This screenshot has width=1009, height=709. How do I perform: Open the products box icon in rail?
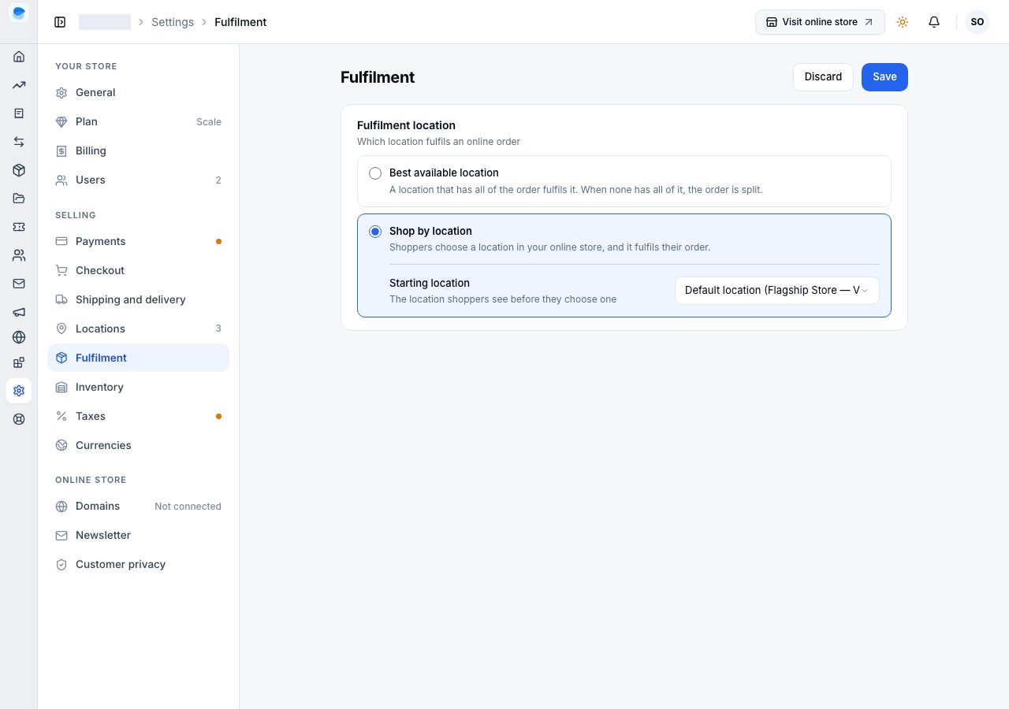[x=19, y=170]
